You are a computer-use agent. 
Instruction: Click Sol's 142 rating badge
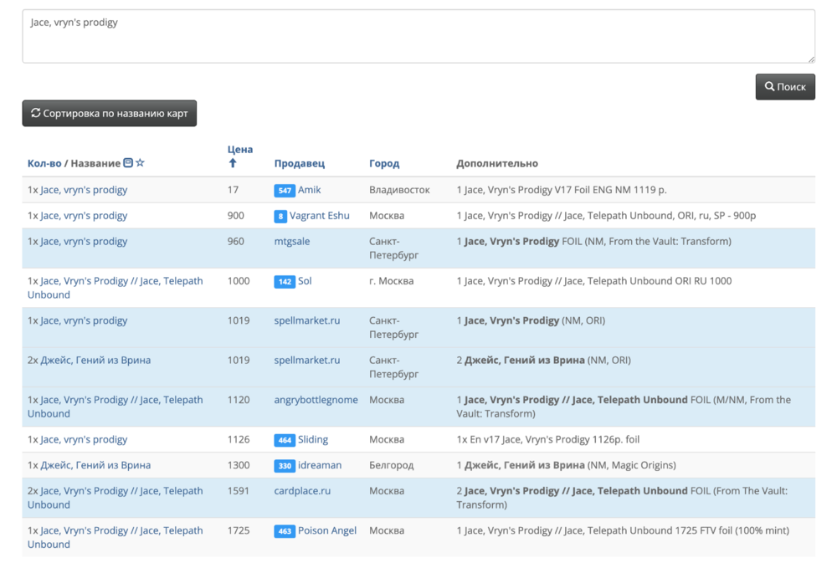pos(285,282)
